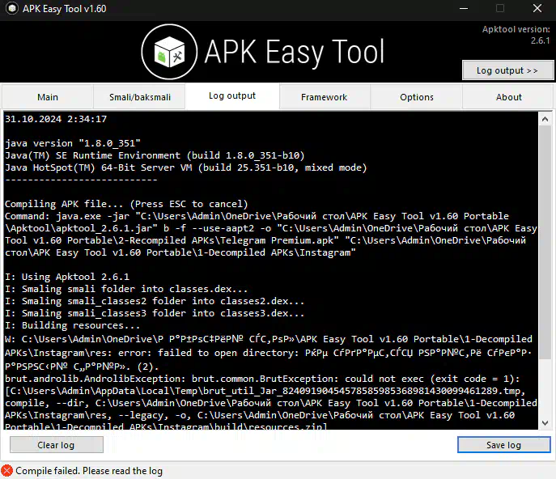Click the 'I: Building resources...' log line
The width and height of the screenshot is (556, 479).
pyautogui.click(x=72, y=325)
